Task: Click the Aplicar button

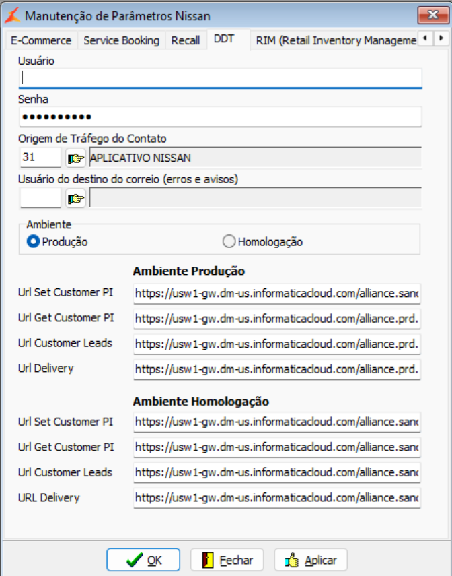Action: tap(310, 560)
